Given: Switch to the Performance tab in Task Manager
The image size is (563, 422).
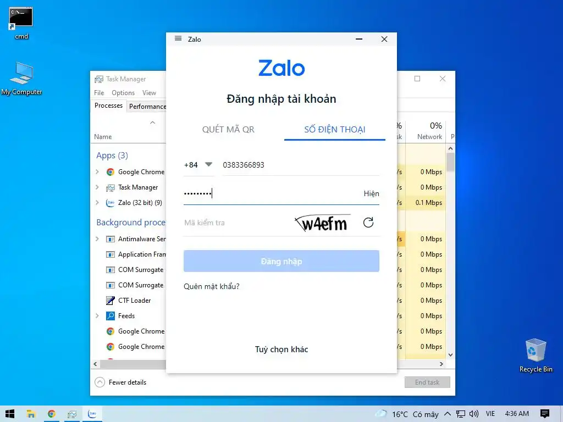Looking at the screenshot, I should tap(147, 107).
